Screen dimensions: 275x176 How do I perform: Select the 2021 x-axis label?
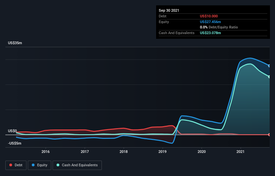(240, 152)
